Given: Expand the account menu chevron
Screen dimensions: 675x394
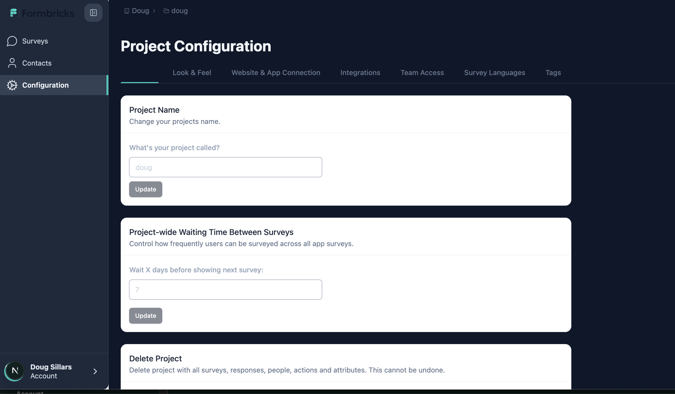Looking at the screenshot, I should point(95,371).
